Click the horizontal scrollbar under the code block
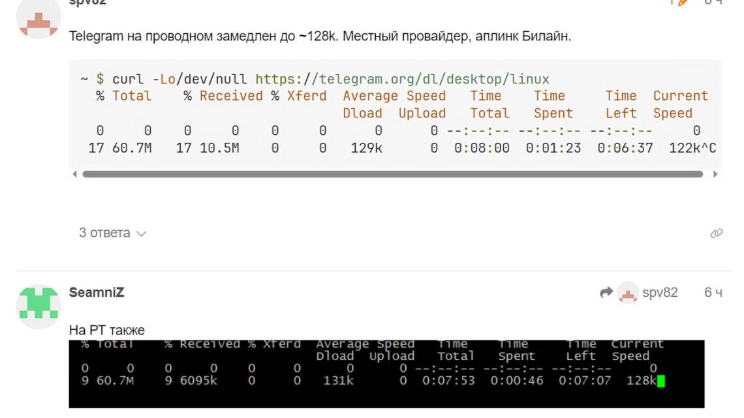 tap(392, 174)
